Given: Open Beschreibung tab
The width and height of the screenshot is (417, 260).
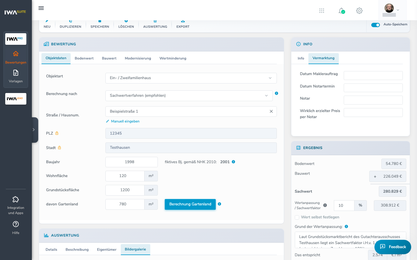Looking at the screenshot, I should pos(77,250).
